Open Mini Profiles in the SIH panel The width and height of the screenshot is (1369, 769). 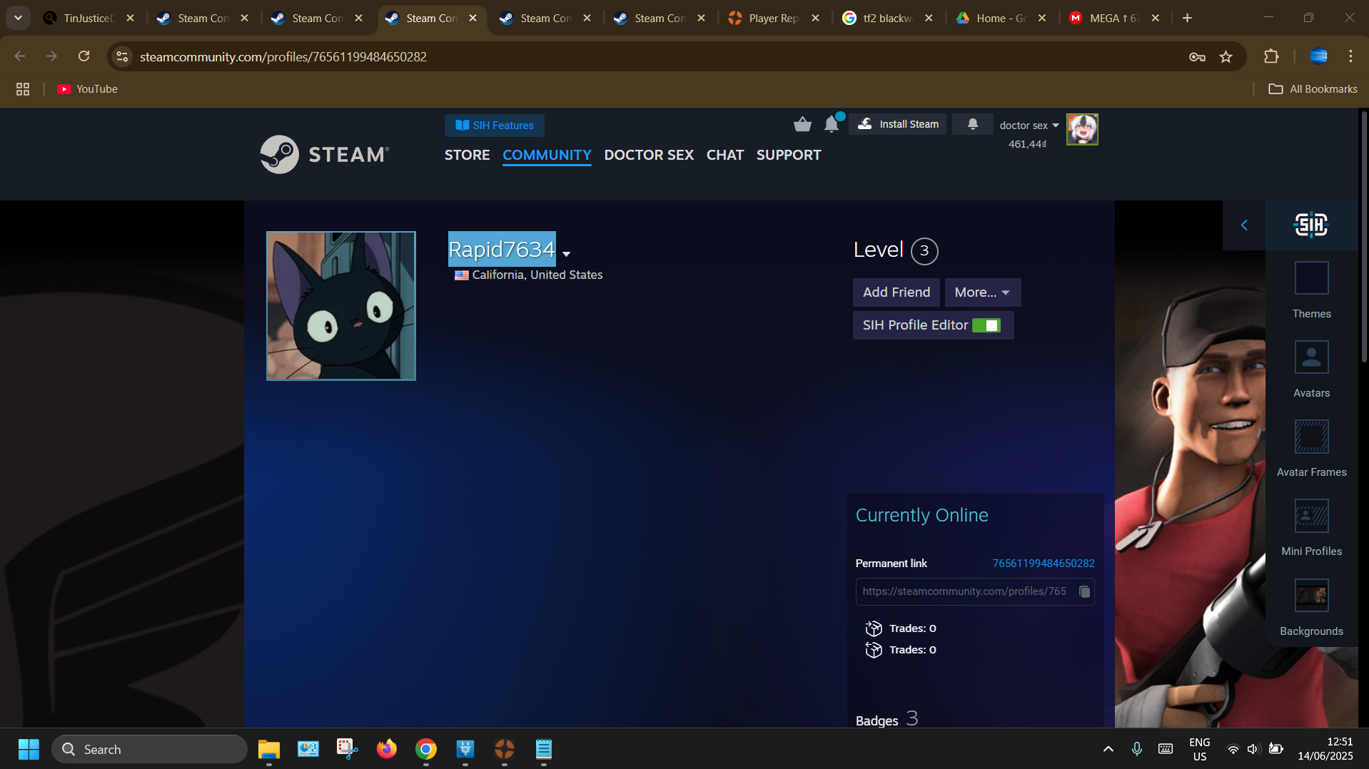point(1312,528)
